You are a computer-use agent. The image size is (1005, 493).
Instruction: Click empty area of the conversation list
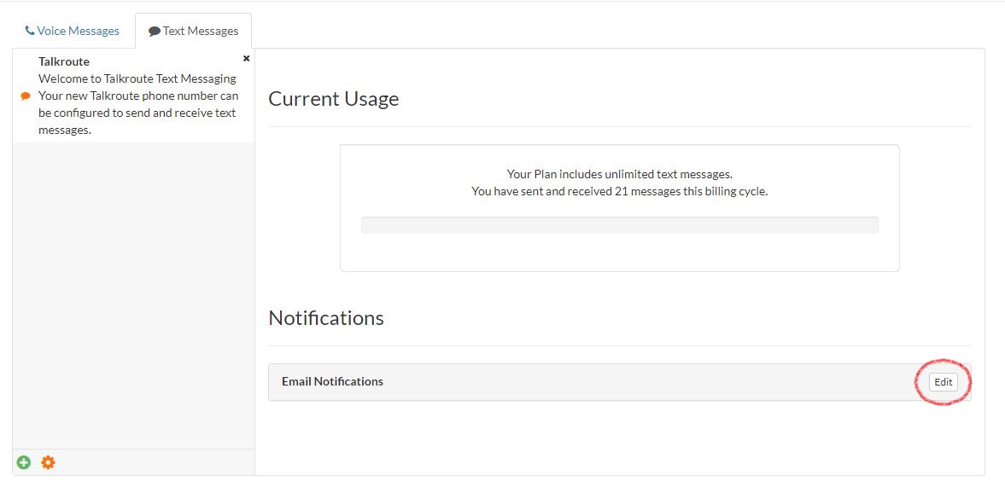pos(133,290)
